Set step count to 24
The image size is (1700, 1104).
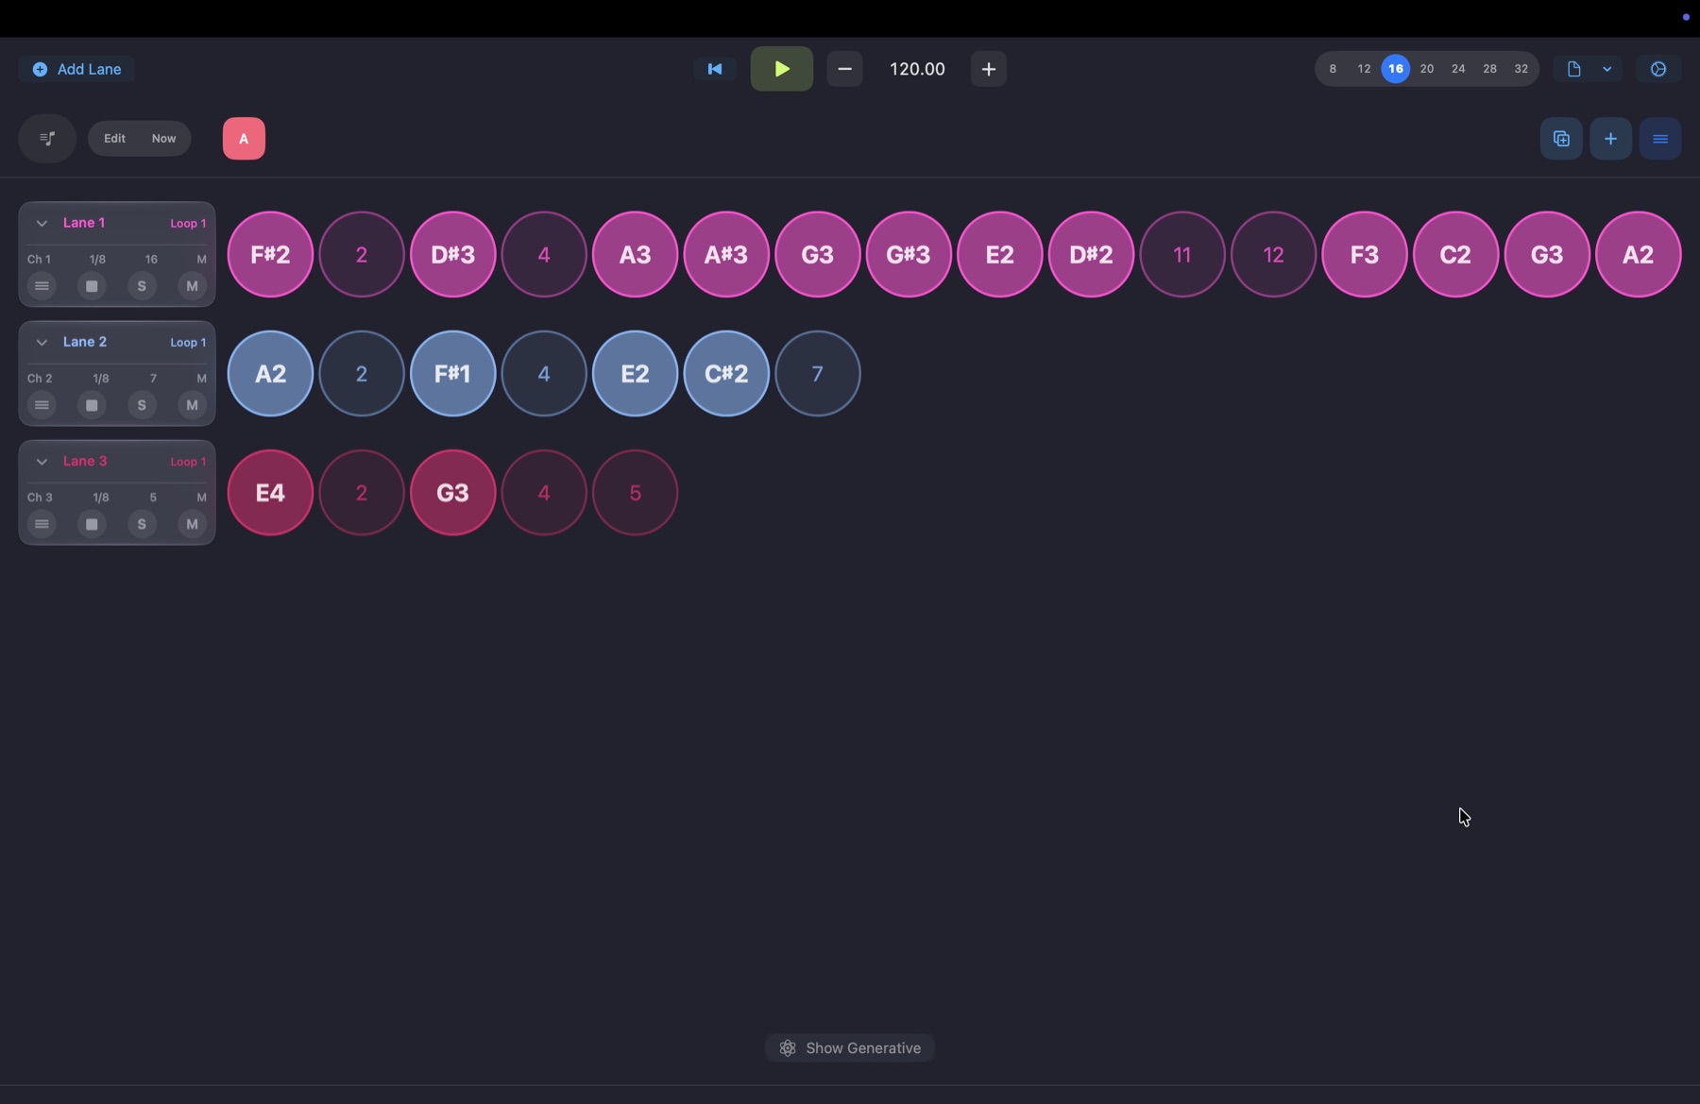(1458, 69)
